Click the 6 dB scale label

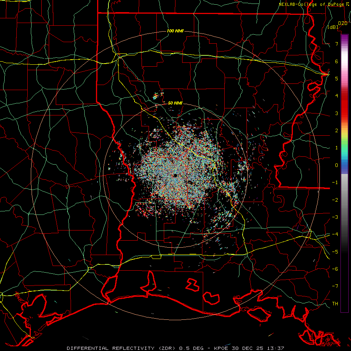pyautogui.click(x=337, y=61)
